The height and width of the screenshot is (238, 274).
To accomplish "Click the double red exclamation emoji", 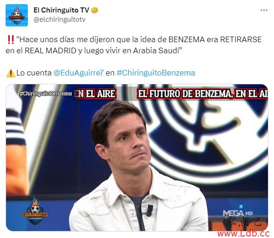I will click(11, 39).
